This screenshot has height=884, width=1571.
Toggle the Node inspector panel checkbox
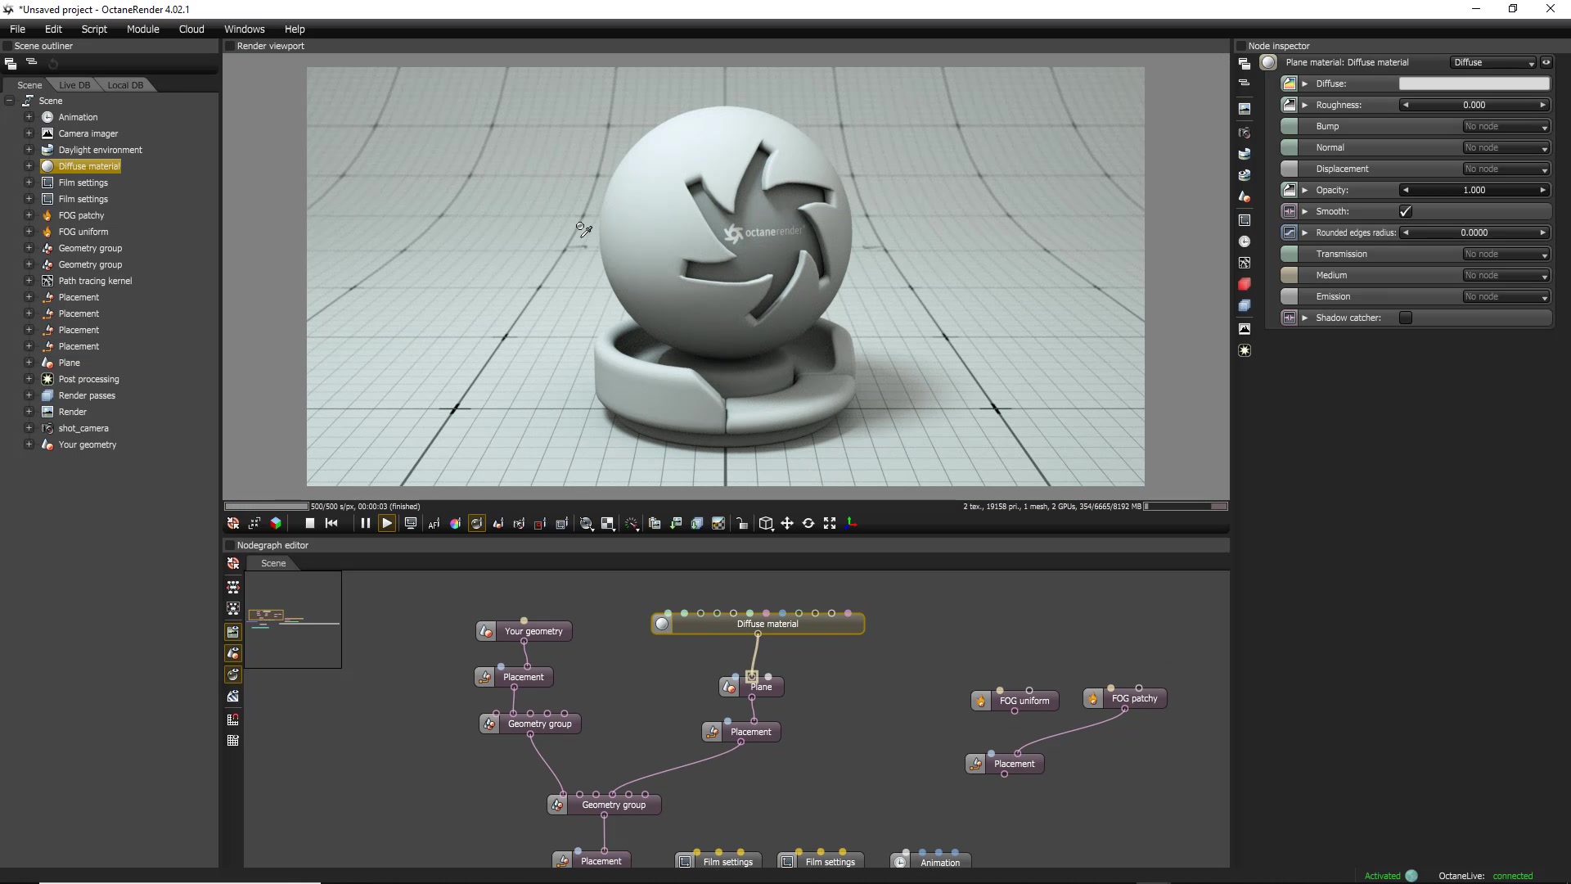tap(1241, 46)
